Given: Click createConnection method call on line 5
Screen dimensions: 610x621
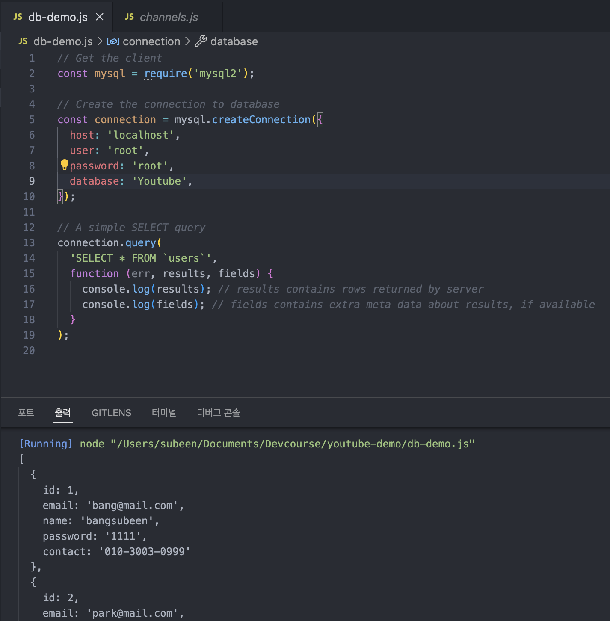Looking at the screenshot, I should [261, 120].
